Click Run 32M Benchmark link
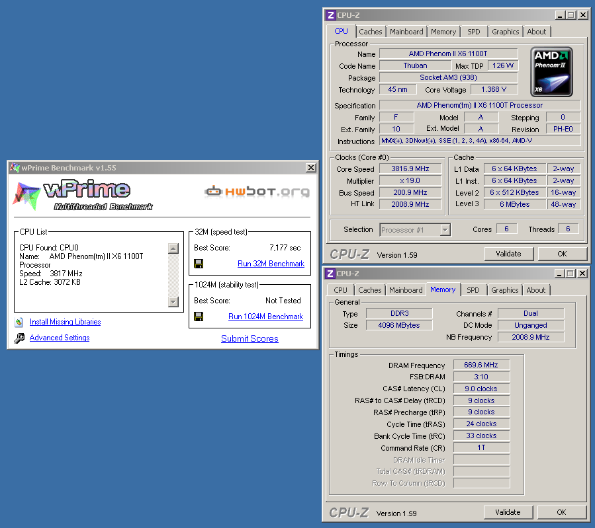The image size is (595, 528). pyautogui.click(x=271, y=264)
